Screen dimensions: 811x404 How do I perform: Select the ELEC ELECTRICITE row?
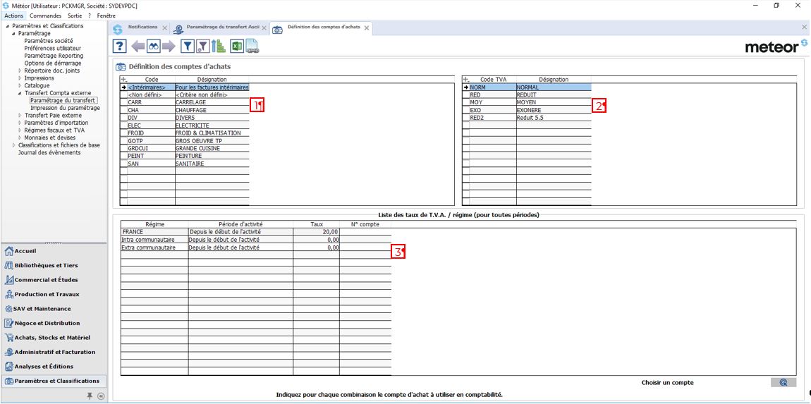(x=185, y=126)
